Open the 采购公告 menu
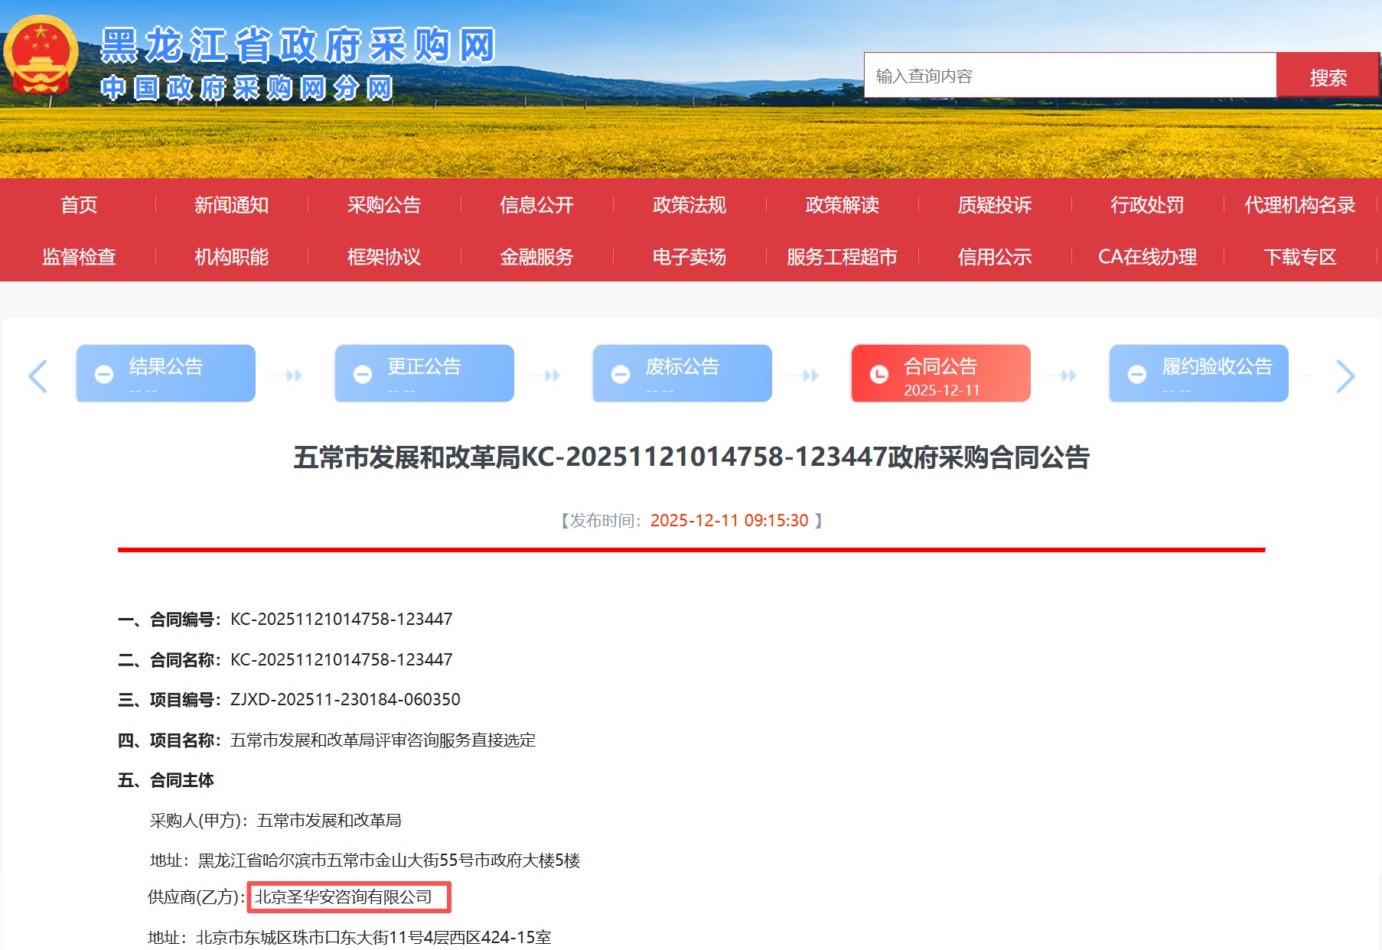The height and width of the screenshot is (950, 1382). coord(383,205)
